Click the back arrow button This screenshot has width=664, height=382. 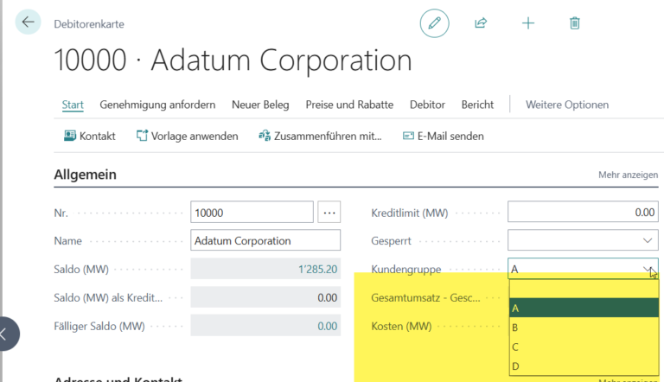tap(28, 22)
